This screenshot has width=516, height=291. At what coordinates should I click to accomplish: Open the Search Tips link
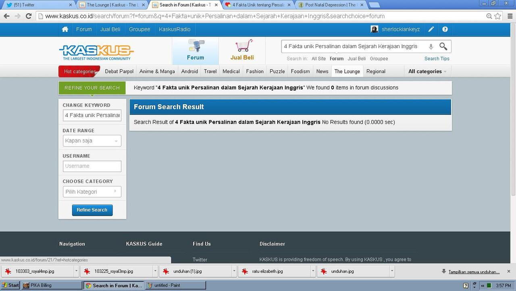pyautogui.click(x=437, y=59)
